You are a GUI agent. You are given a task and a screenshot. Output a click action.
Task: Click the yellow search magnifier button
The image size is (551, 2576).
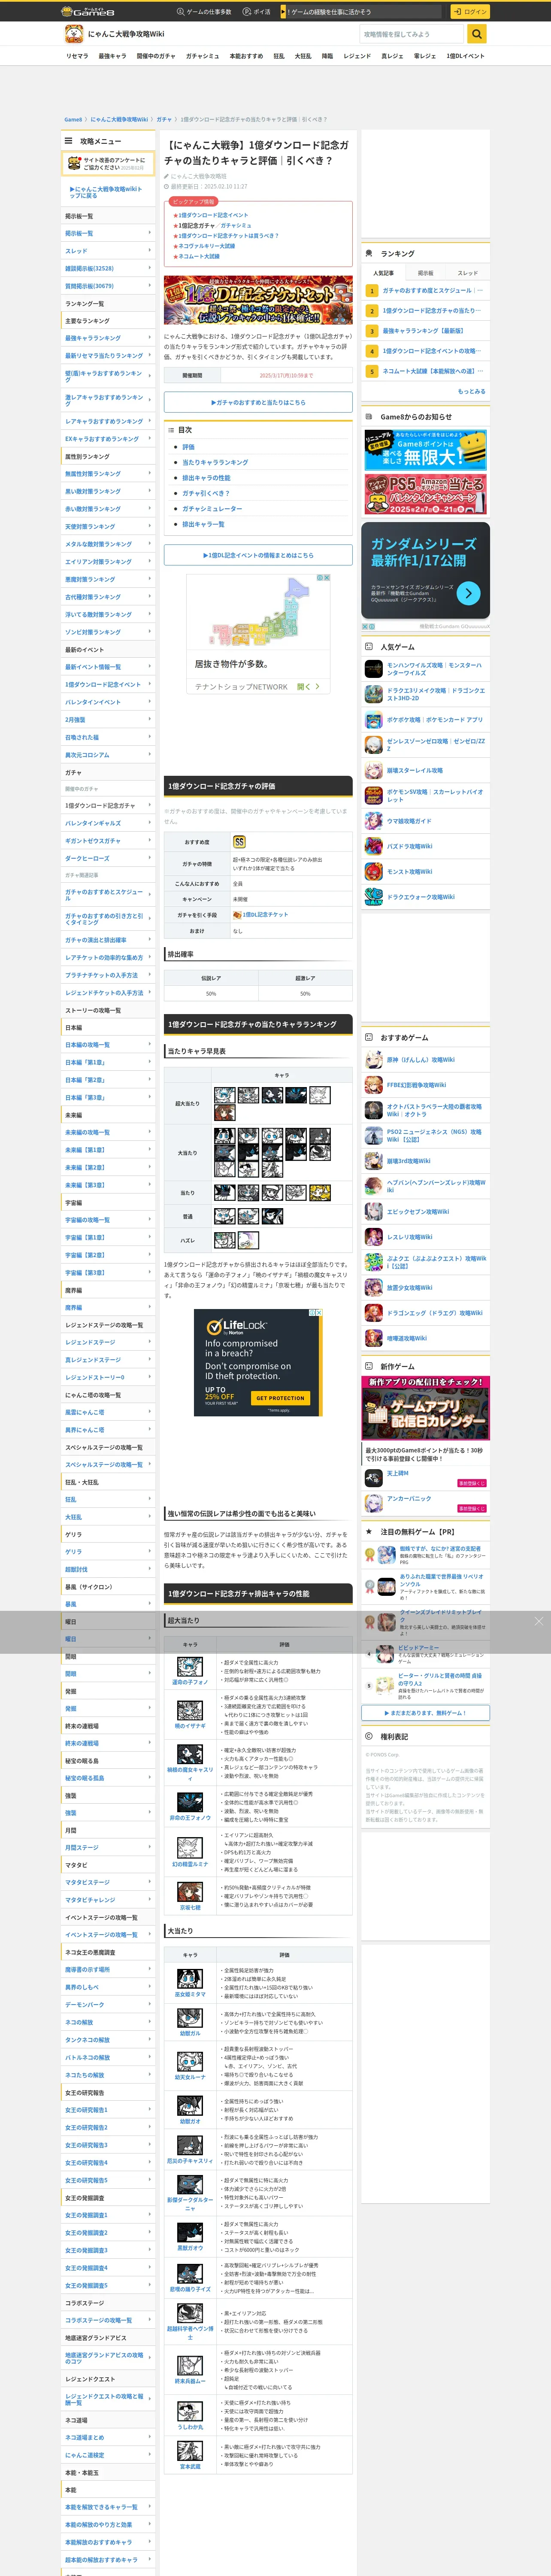point(477,34)
